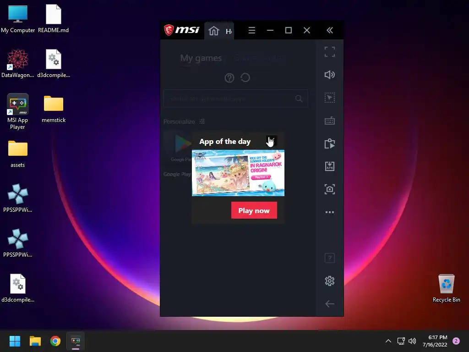469x352 pixels.
Task: Open the notification badge in taskbar
Action: click(456, 341)
